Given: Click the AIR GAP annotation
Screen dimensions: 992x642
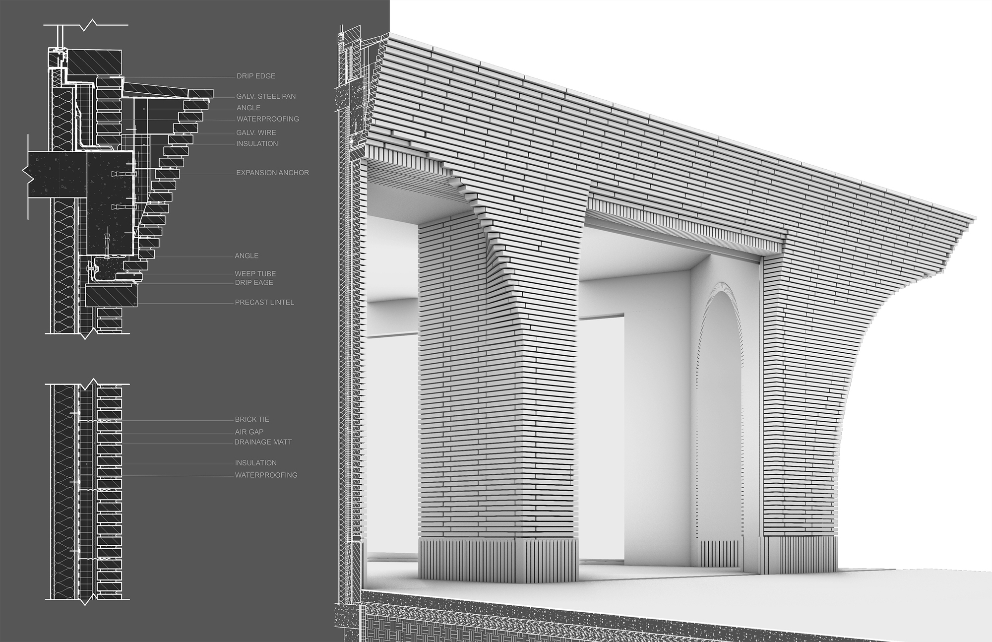Looking at the screenshot, I should pos(249,432).
